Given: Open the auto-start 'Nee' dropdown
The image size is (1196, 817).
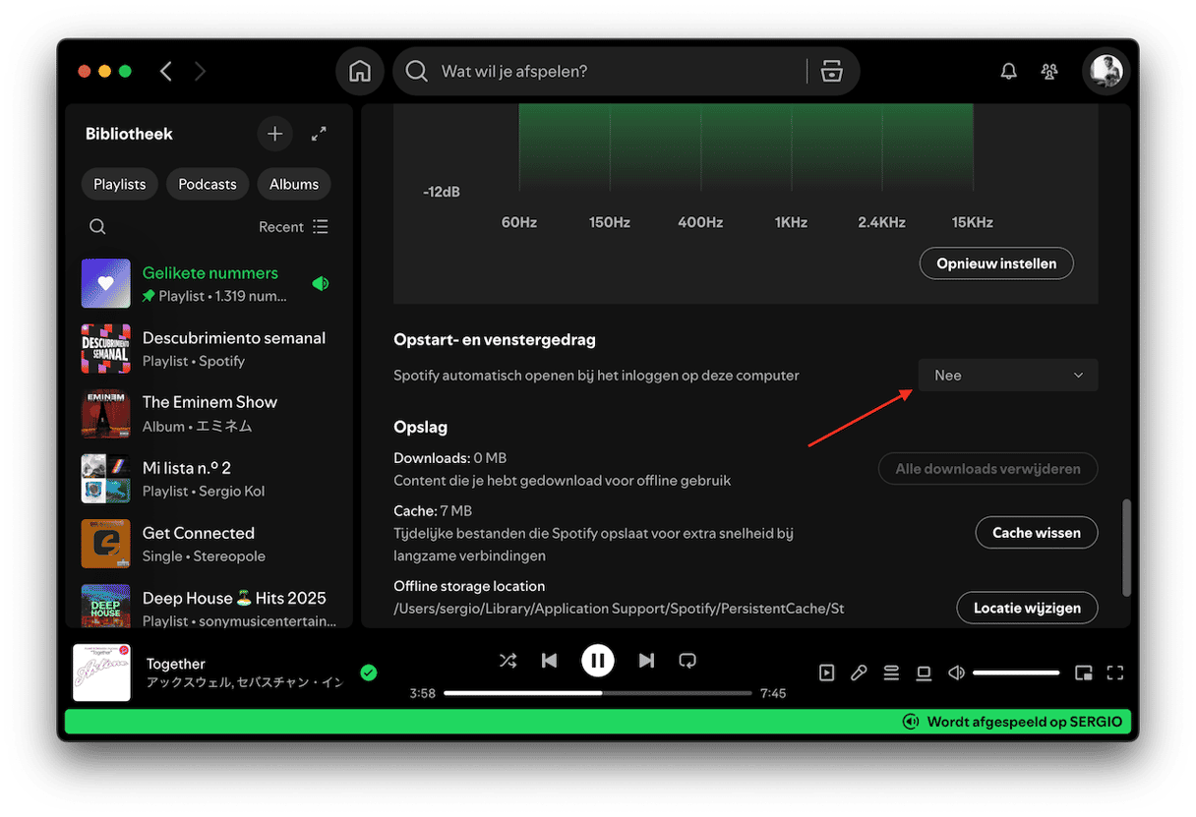Looking at the screenshot, I should pos(1008,376).
